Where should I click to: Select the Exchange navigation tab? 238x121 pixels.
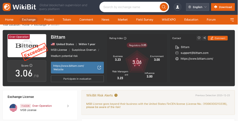29,20
